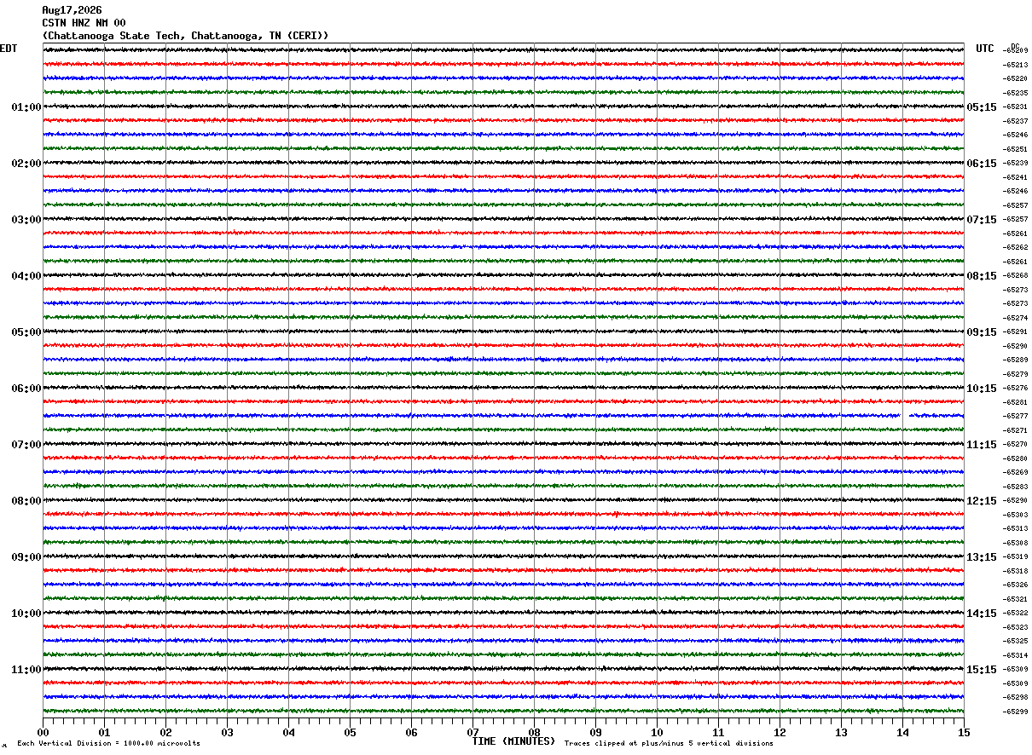Click the UTC timezone header
This screenshot has width=1032, height=755.
coord(985,49)
